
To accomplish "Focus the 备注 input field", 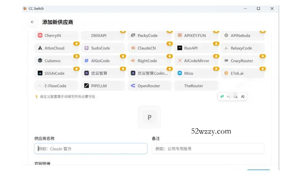I will tap(208, 148).
